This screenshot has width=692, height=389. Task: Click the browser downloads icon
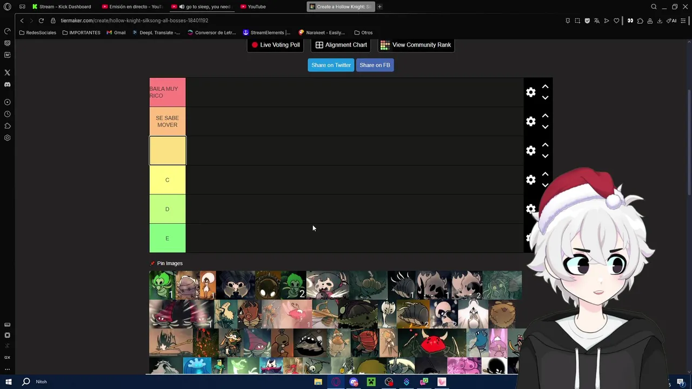(x=659, y=21)
